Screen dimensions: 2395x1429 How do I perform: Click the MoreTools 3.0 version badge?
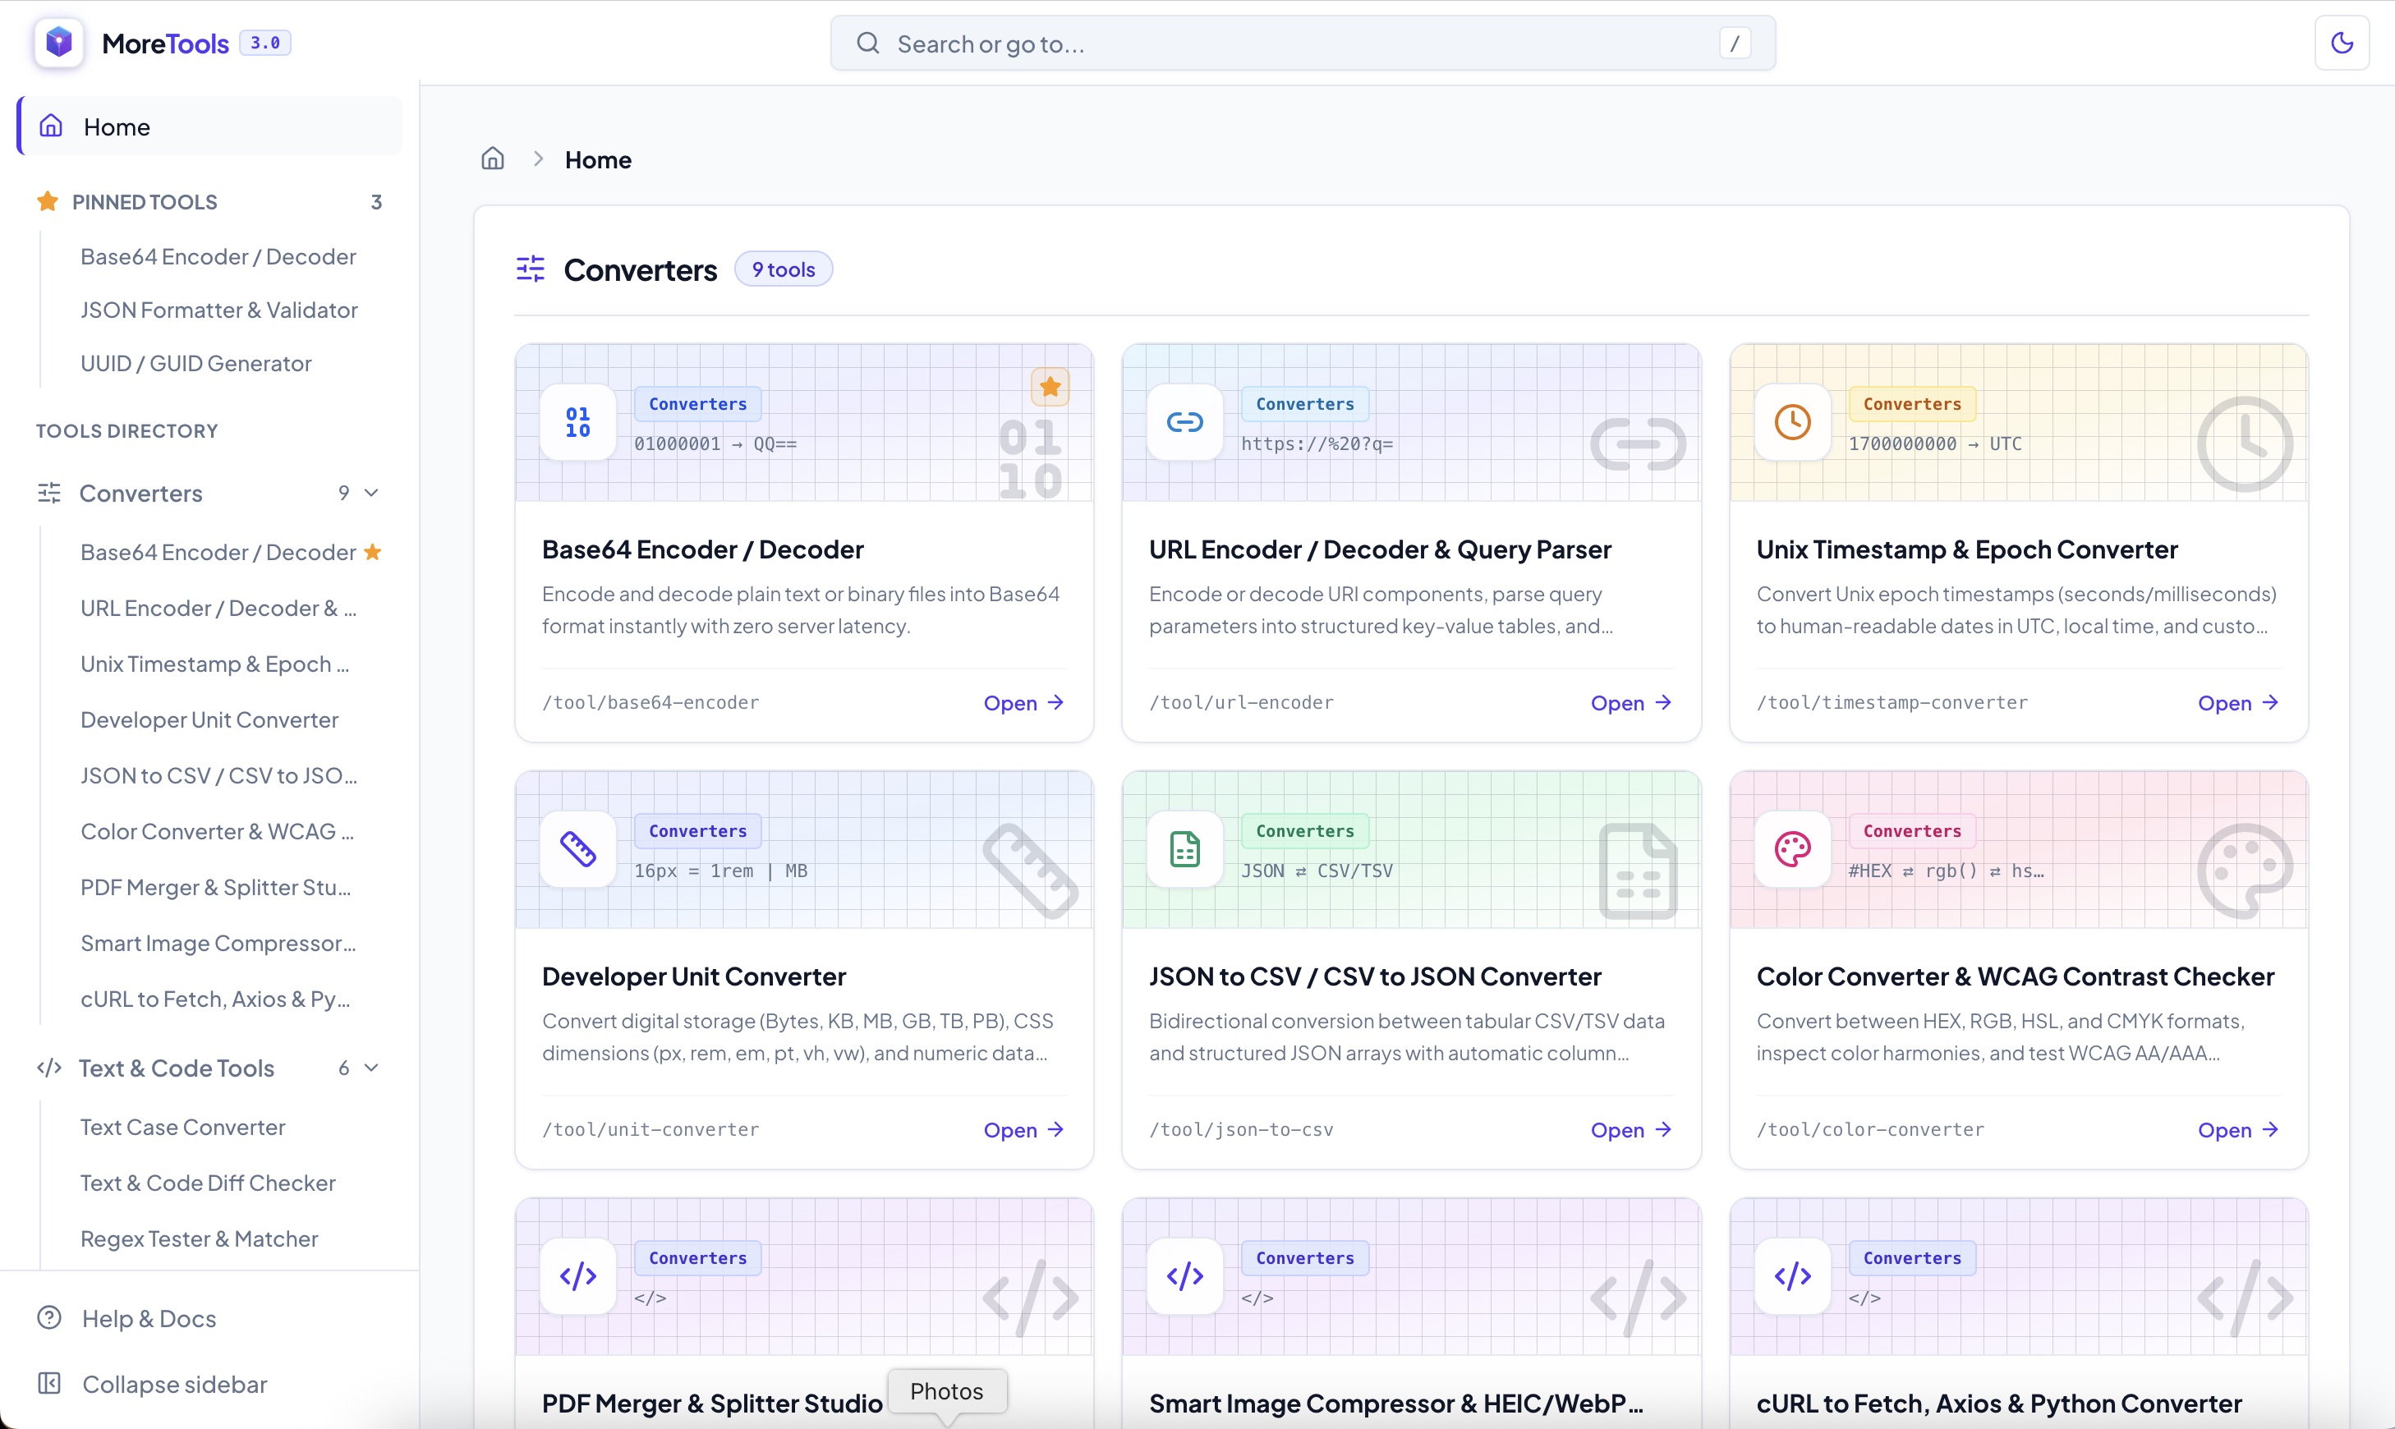[x=264, y=43]
